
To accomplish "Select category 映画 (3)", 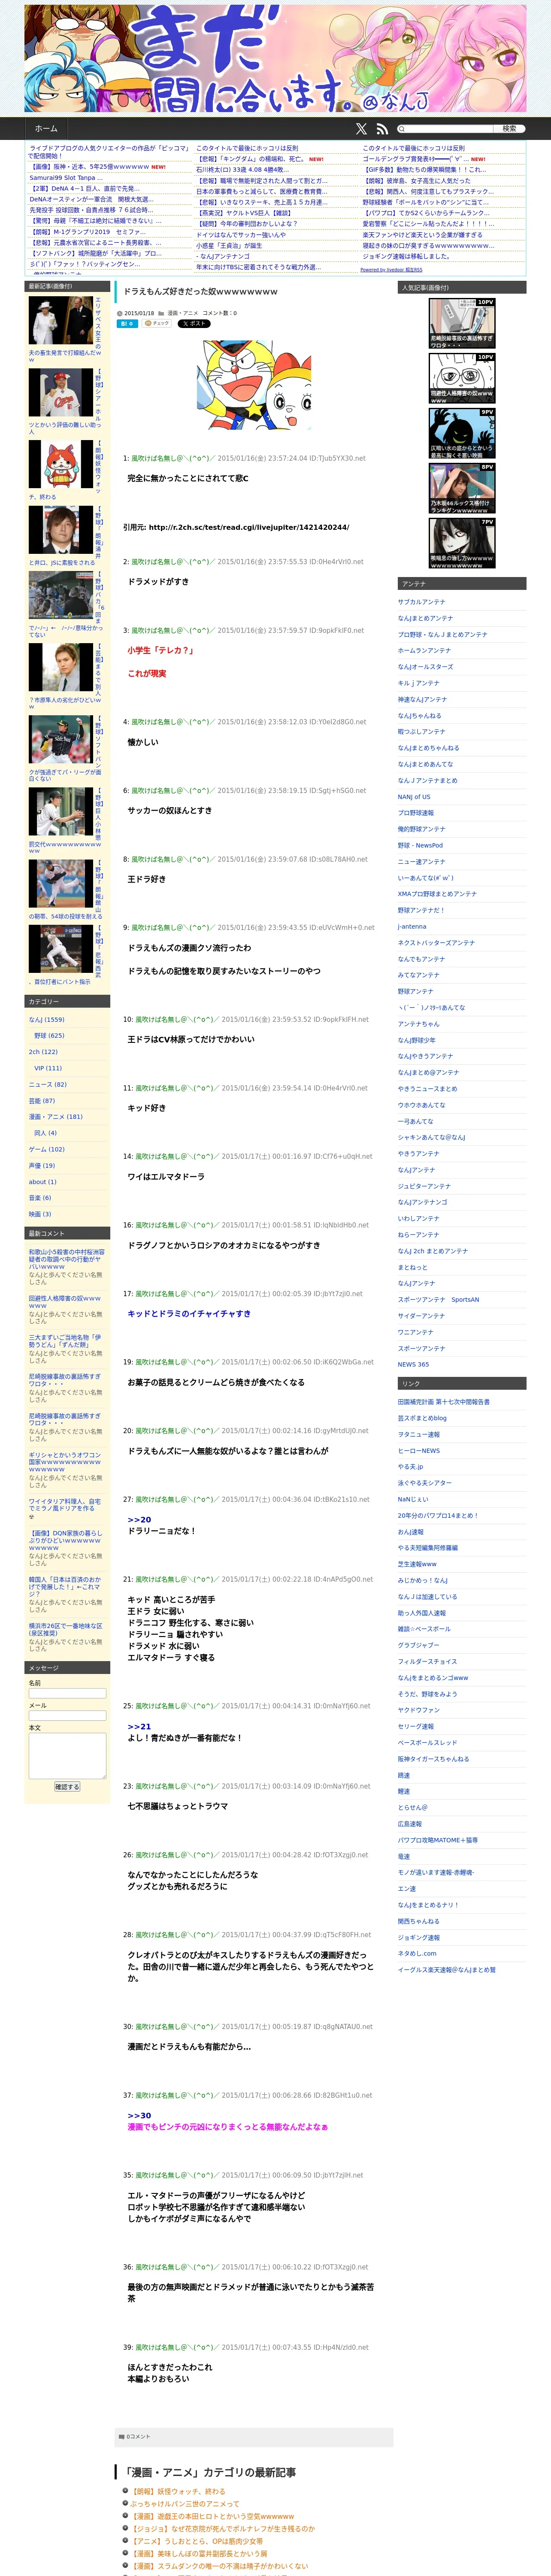I will [x=40, y=1214].
